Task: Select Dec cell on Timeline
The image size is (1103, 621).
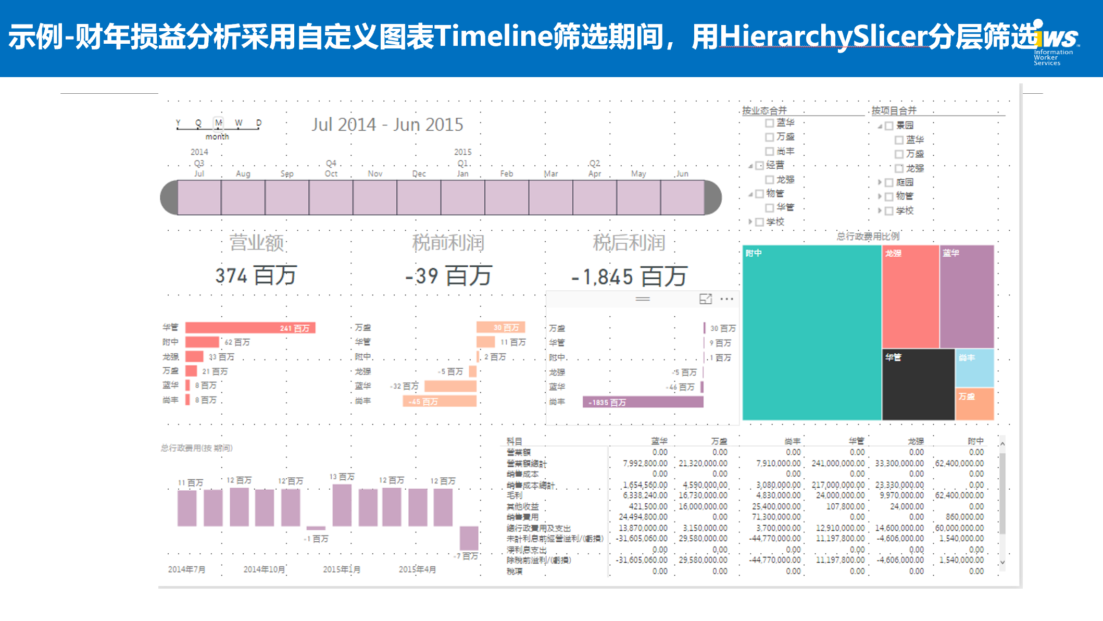Action: click(x=419, y=197)
